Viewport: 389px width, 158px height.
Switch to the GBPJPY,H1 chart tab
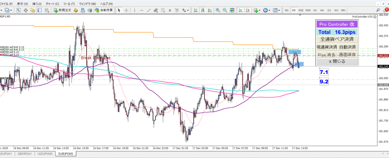(x=24, y=153)
